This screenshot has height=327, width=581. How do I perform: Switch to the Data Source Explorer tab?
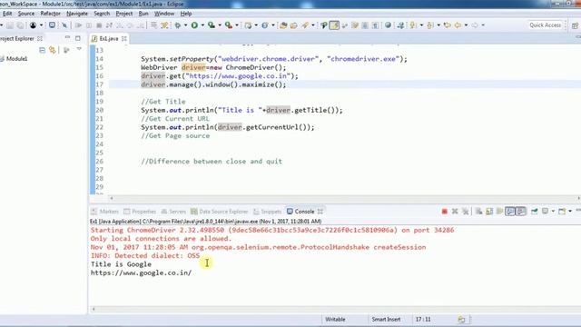[220, 212]
